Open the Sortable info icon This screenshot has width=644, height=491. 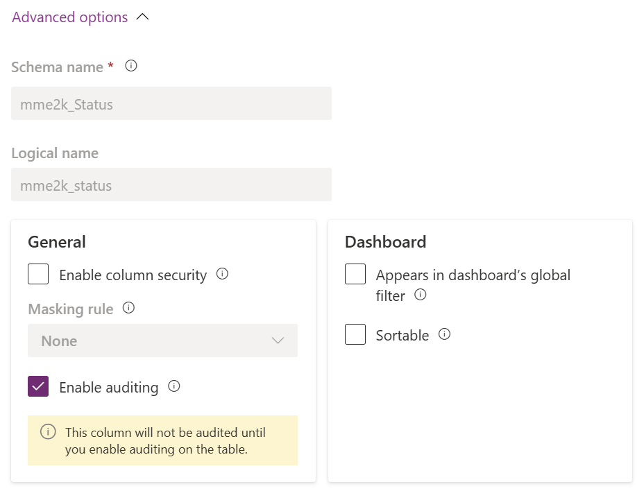(444, 334)
